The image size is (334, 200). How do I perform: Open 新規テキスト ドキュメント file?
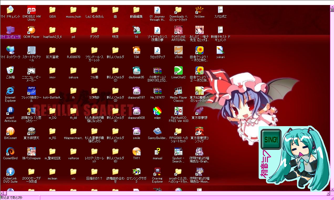click(x=221, y=30)
